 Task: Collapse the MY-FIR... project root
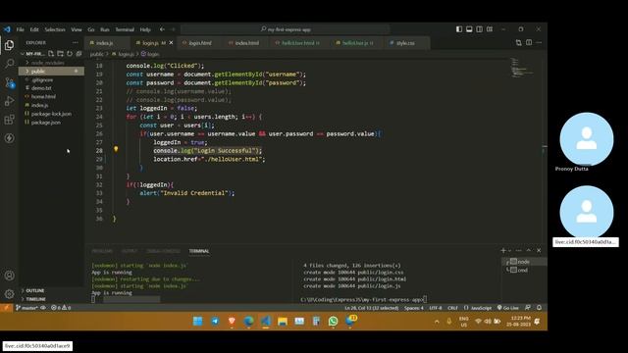click(32, 54)
